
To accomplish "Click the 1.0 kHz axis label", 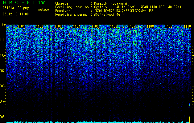I will tap(2, 55).
